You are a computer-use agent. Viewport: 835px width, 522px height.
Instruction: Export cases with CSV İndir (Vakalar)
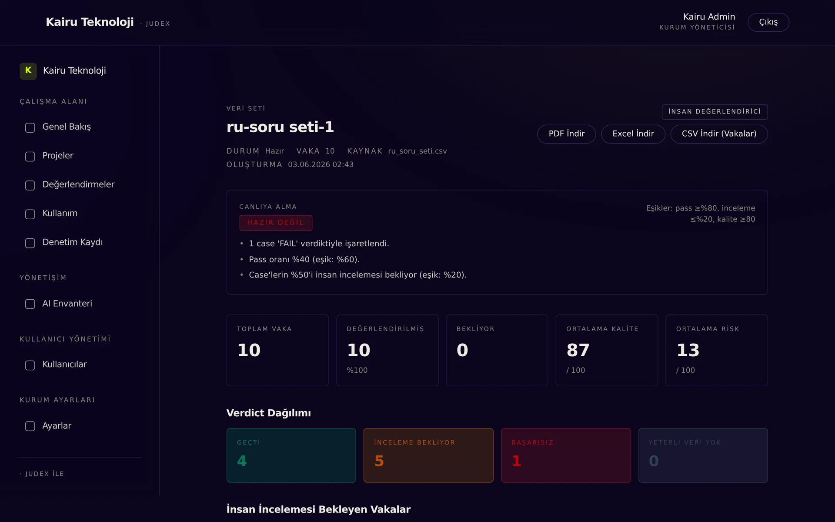coord(719,134)
